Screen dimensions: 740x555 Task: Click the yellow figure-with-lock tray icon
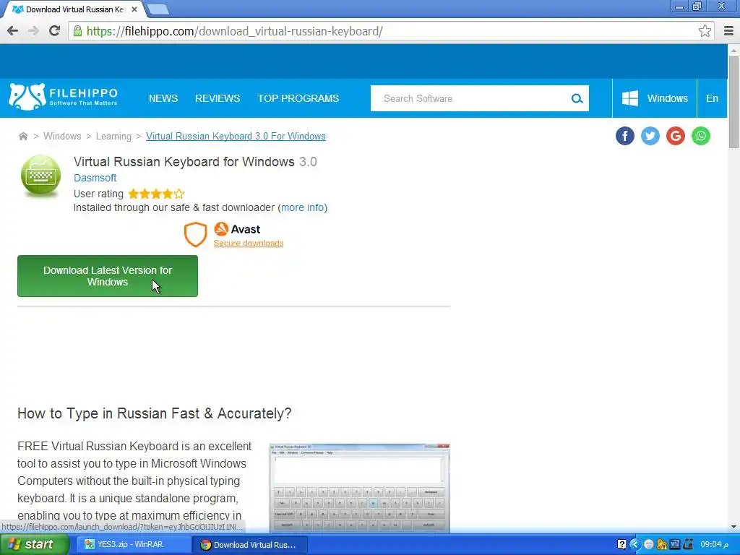(x=662, y=545)
